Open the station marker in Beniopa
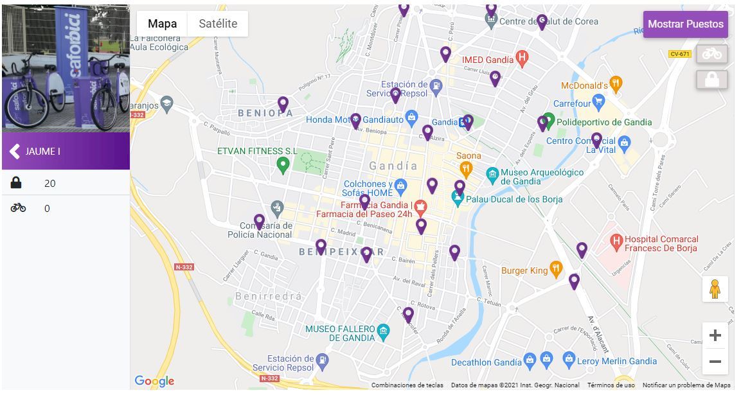741x395 pixels. pos(283,105)
